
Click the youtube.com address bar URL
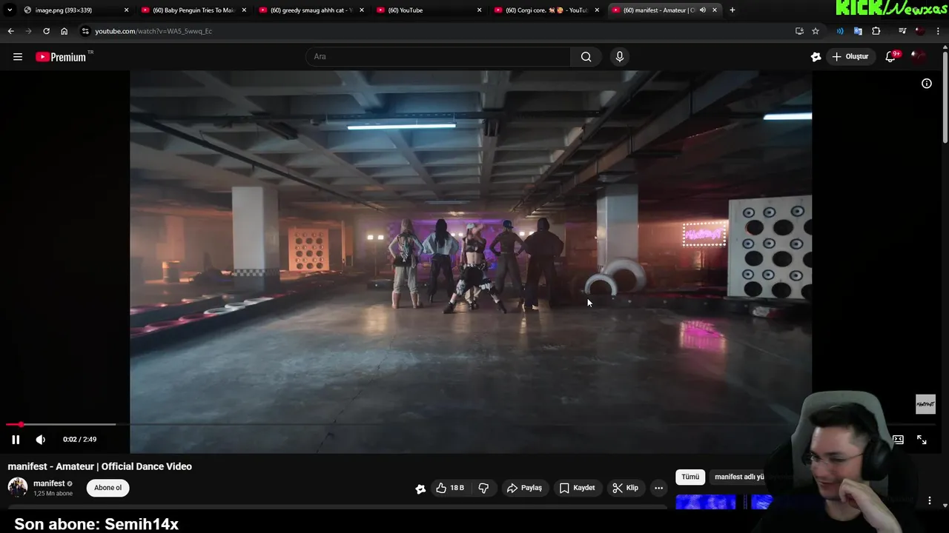(x=153, y=31)
